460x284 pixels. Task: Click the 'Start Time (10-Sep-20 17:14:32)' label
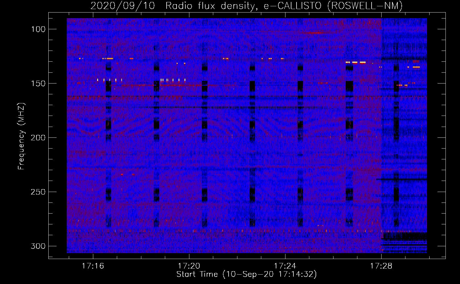tap(246, 274)
